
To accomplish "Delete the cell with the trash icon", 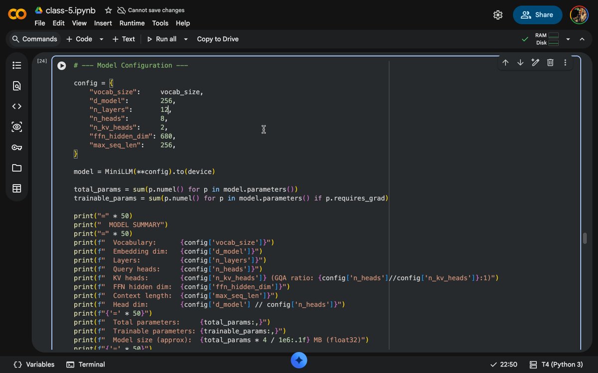I will [550, 63].
